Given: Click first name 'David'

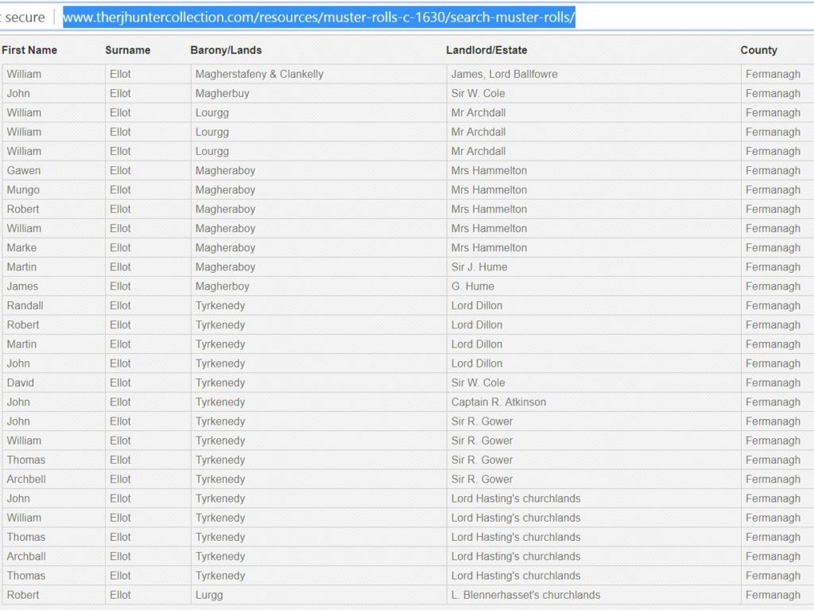Looking at the screenshot, I should tap(20, 383).
